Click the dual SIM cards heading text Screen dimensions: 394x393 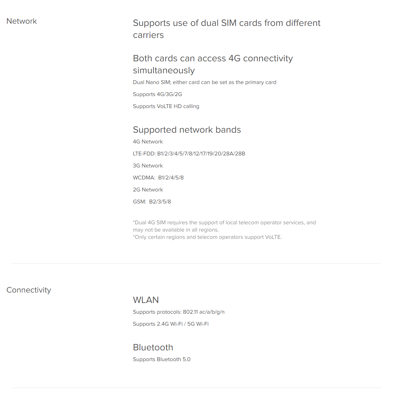click(226, 29)
